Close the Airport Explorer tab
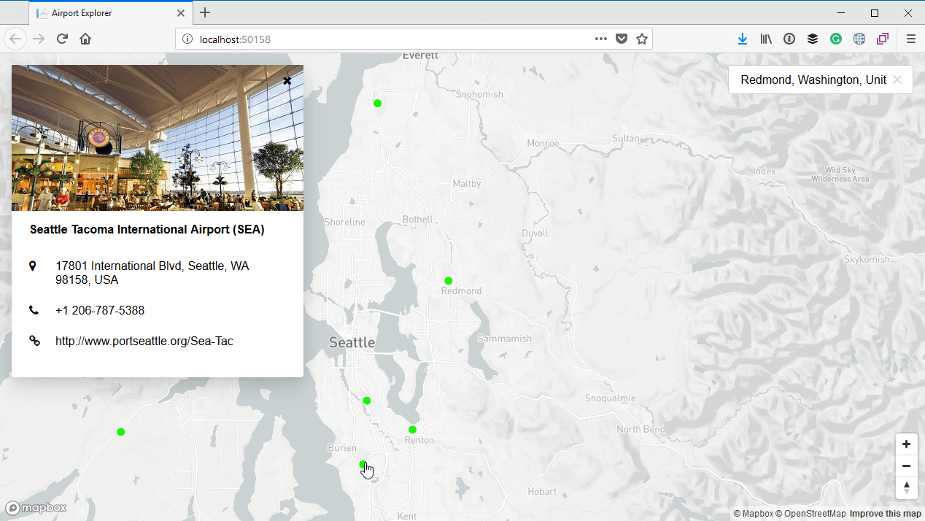925x521 pixels. tap(181, 13)
